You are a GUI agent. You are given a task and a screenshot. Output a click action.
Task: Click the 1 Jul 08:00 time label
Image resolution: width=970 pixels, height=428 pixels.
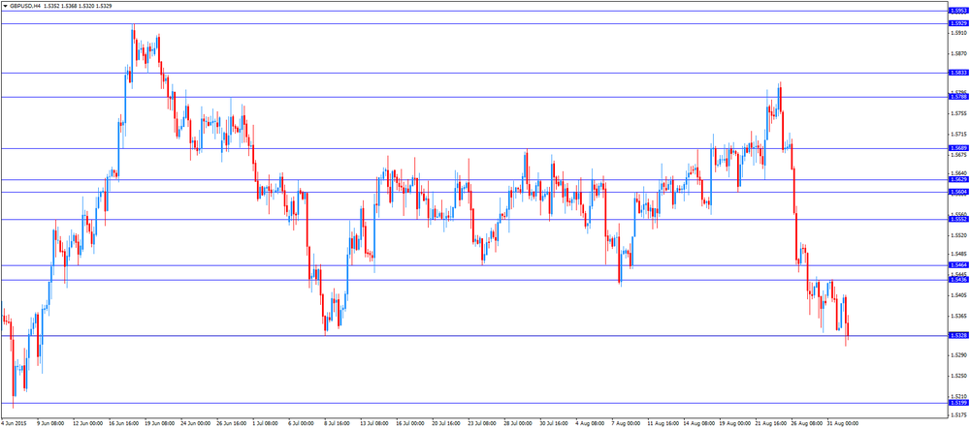tap(266, 424)
